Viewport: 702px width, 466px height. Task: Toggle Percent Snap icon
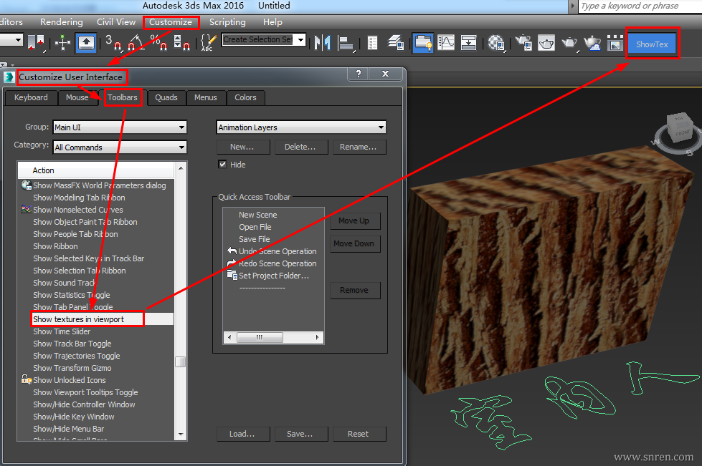[158, 42]
